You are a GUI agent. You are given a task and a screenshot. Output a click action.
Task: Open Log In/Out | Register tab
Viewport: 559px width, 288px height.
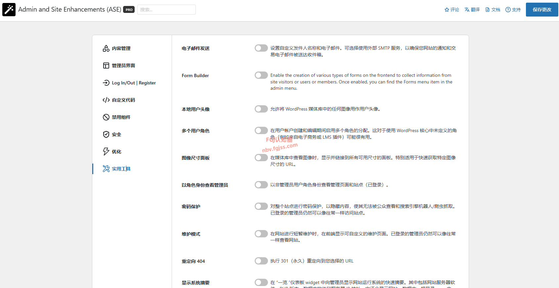click(x=132, y=83)
